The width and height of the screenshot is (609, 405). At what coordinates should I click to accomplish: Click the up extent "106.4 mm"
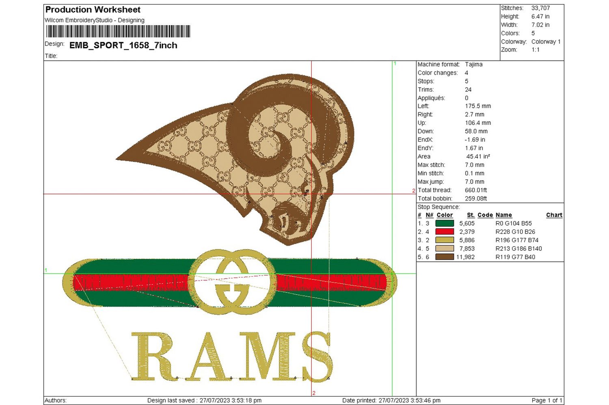click(478, 123)
